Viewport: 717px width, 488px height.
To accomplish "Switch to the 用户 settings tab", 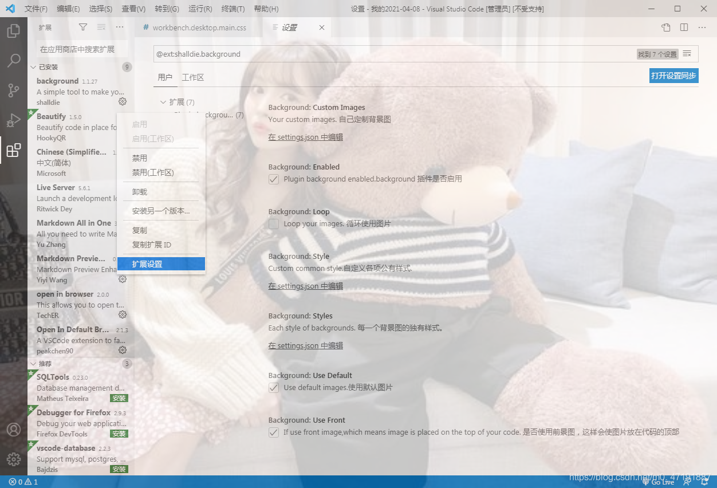I will click(165, 77).
